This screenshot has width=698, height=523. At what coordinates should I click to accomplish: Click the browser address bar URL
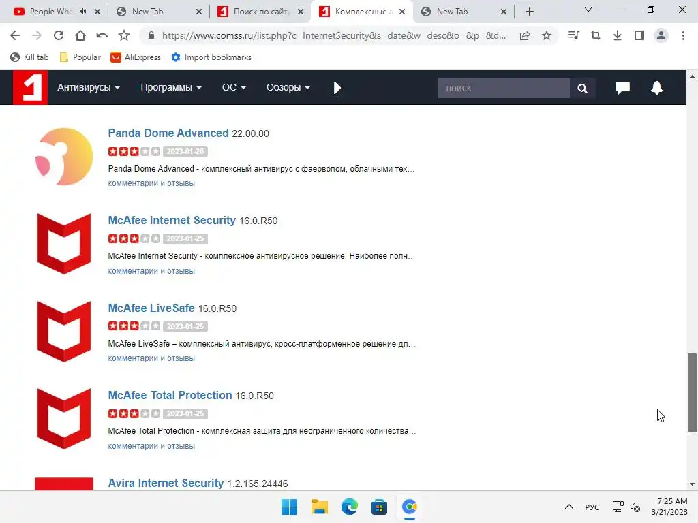pyautogui.click(x=334, y=35)
